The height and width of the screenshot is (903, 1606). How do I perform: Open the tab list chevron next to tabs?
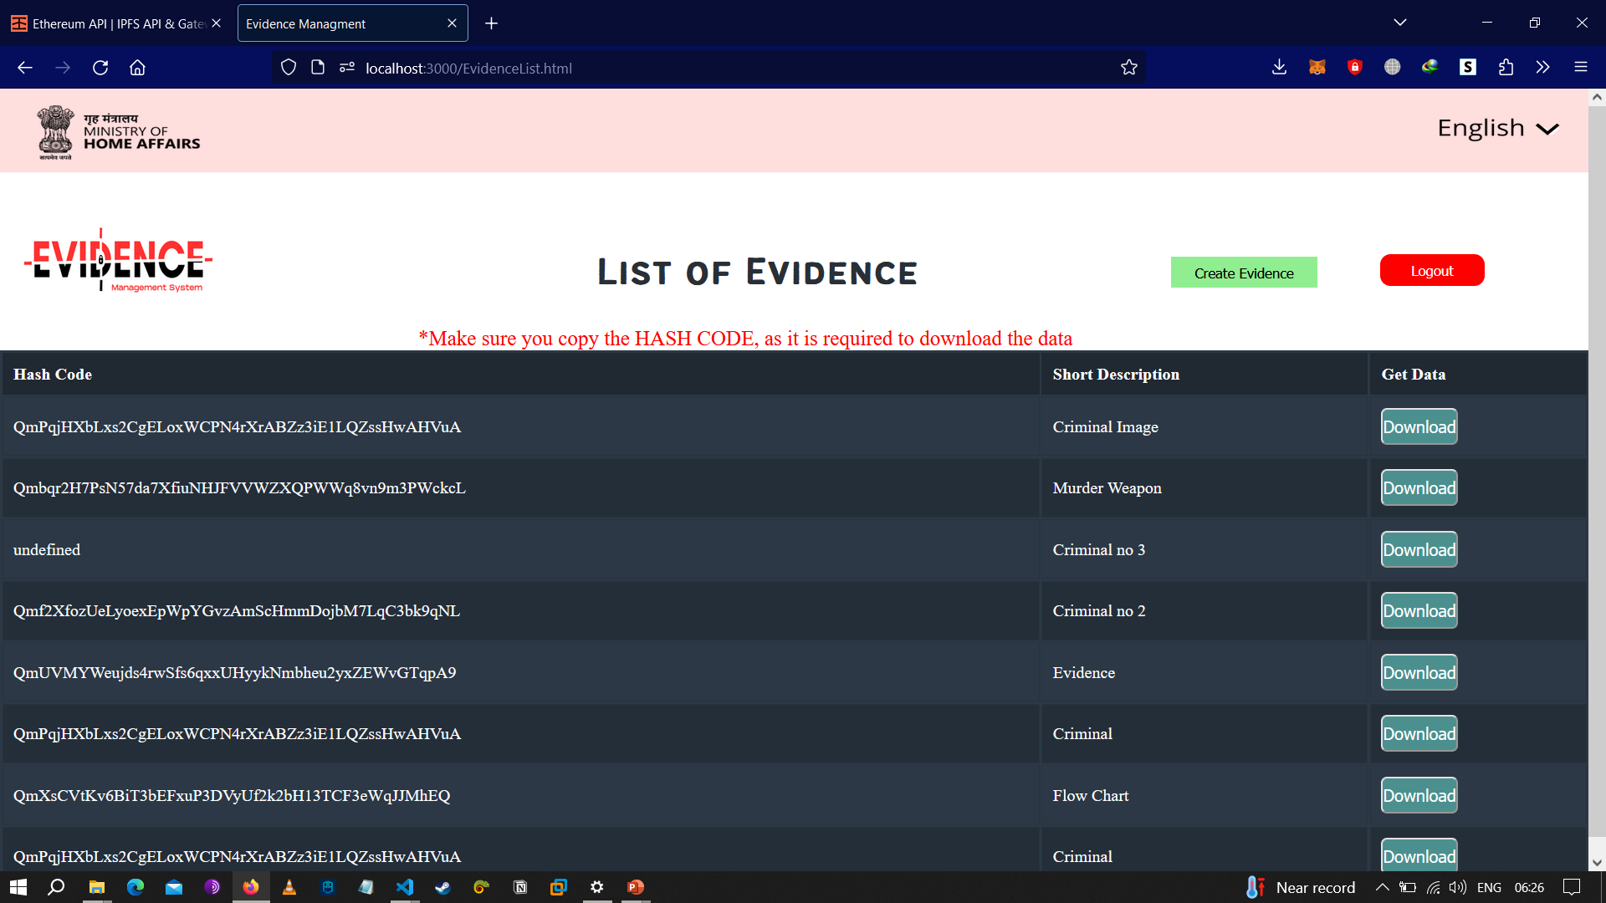click(1400, 23)
